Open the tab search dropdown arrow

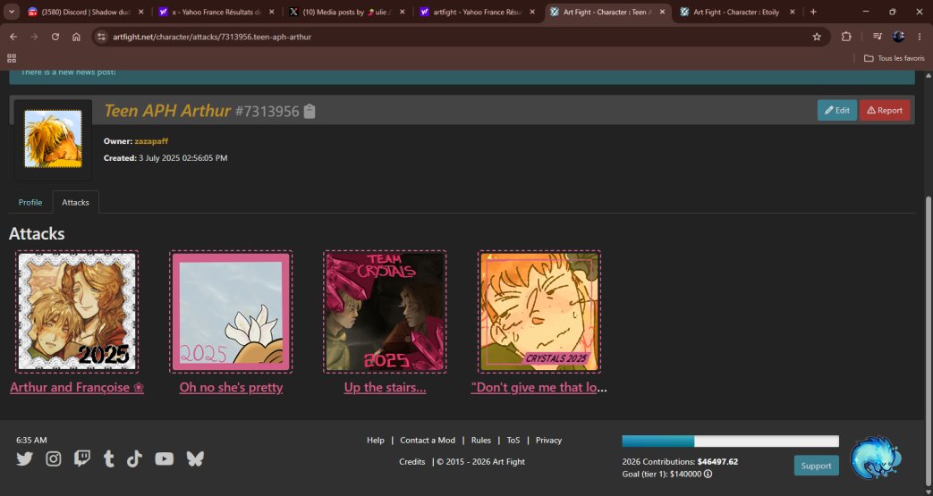(x=12, y=12)
